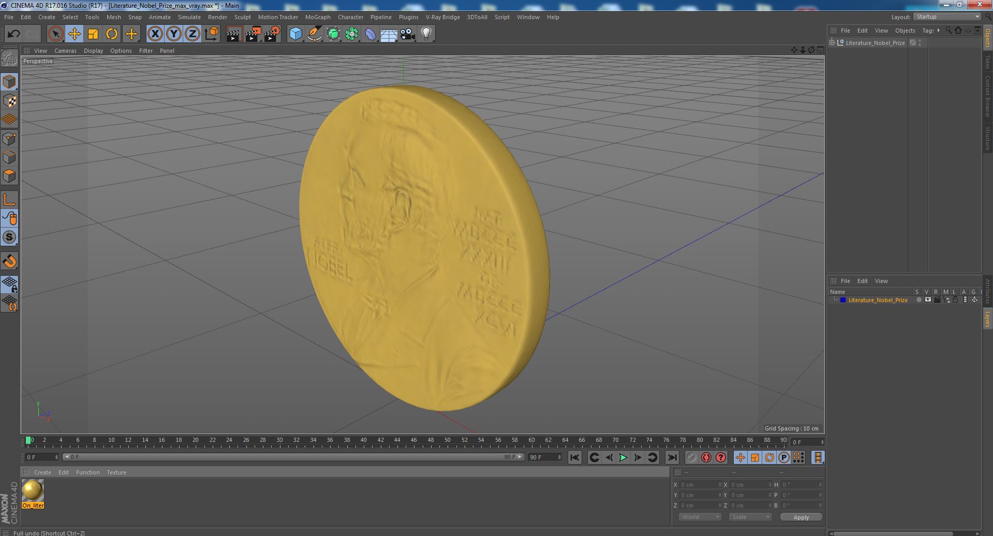Enable Polygons mode
This screenshot has height=536, width=993.
pos(9,176)
